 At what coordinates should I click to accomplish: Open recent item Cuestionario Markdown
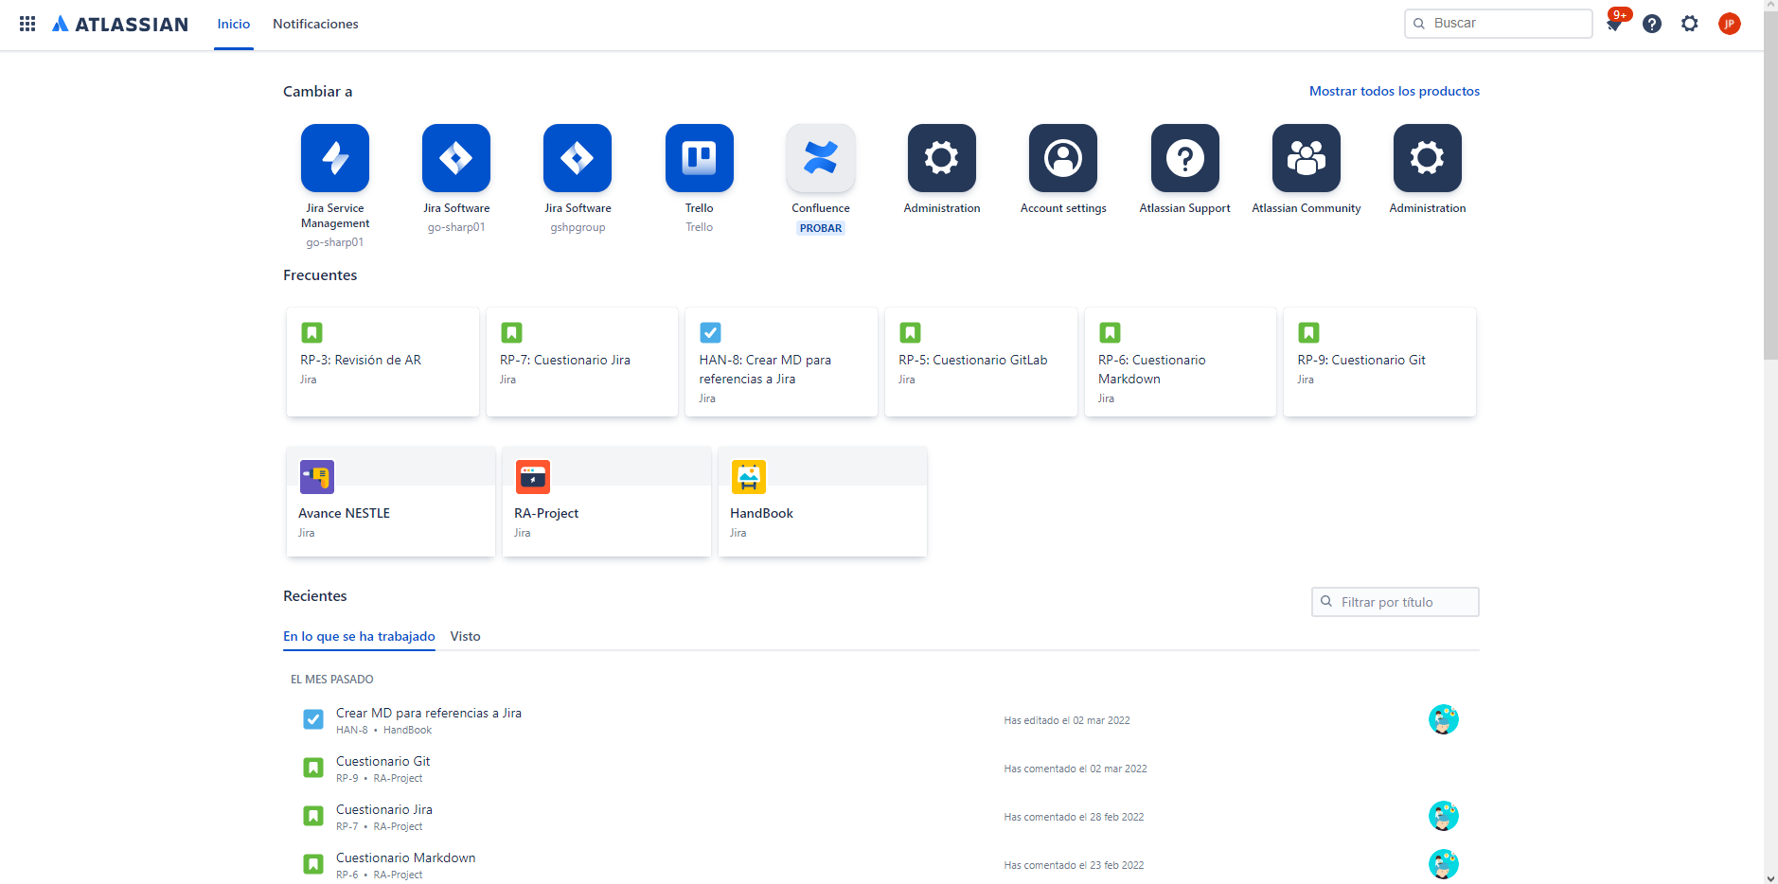pos(406,857)
